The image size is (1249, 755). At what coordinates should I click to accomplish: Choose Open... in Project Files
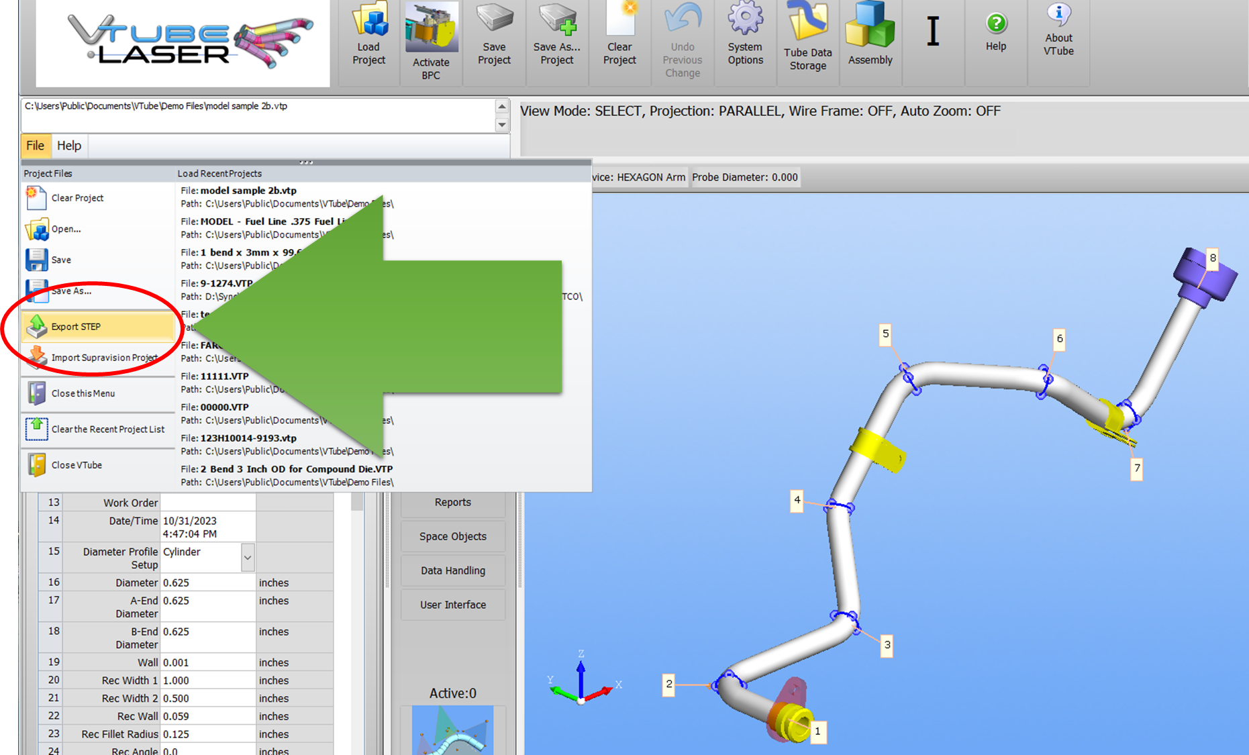[x=99, y=229]
